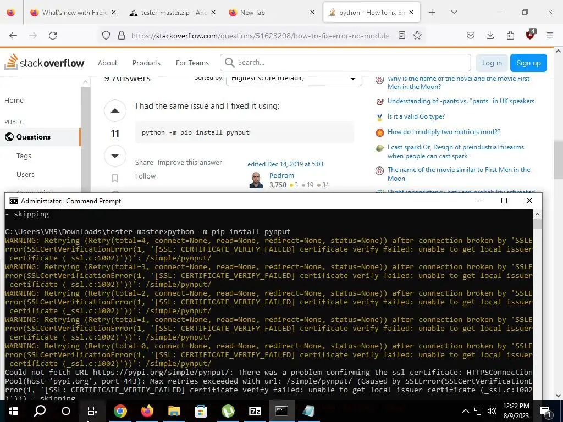563x422 pixels.
Task: Click the Firefox forward arrow button
Action: [33, 36]
